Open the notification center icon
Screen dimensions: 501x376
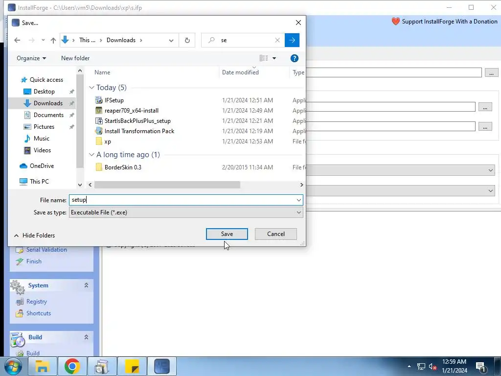(481, 366)
